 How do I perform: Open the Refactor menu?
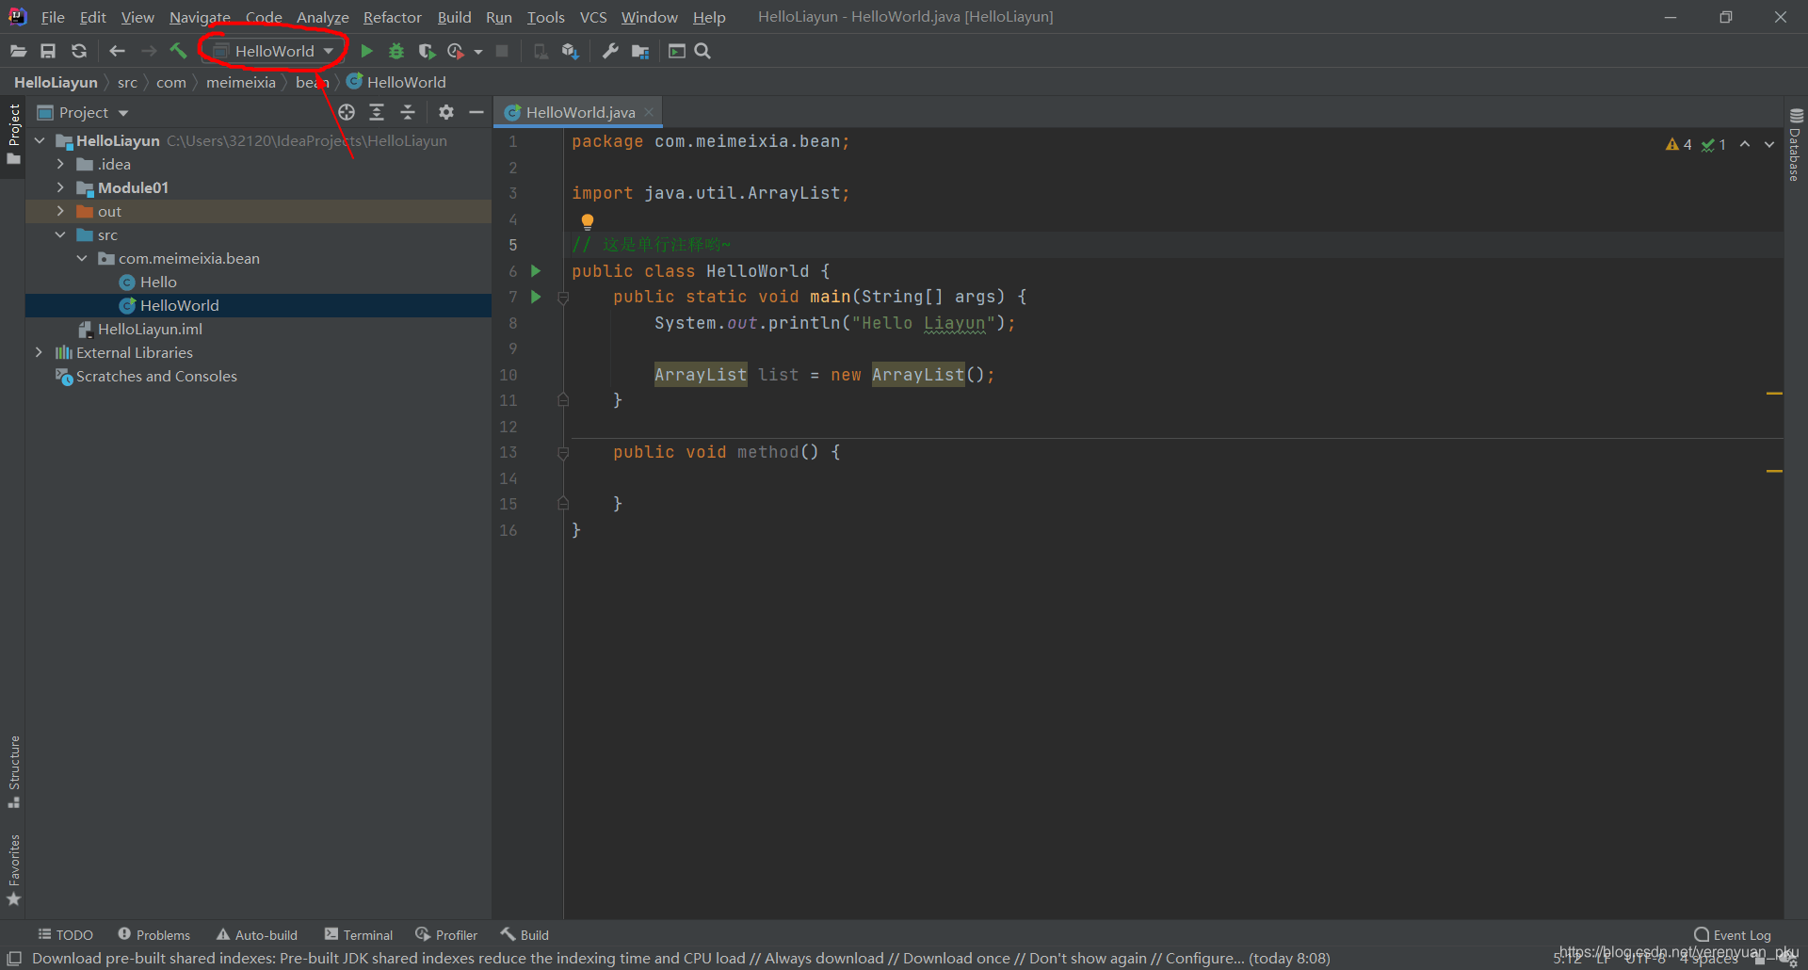pos(392,17)
